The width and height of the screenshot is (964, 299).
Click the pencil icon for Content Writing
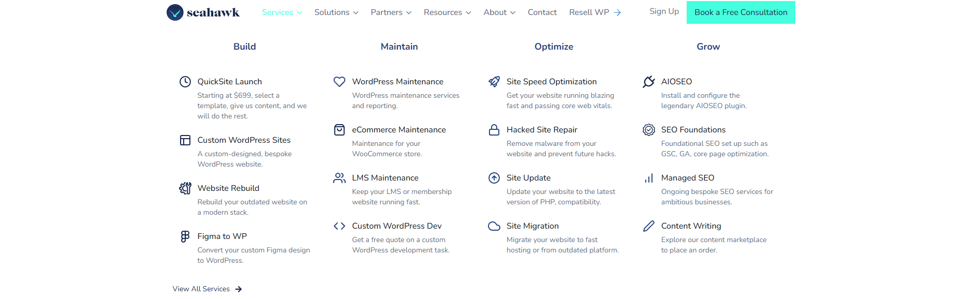pyautogui.click(x=648, y=226)
